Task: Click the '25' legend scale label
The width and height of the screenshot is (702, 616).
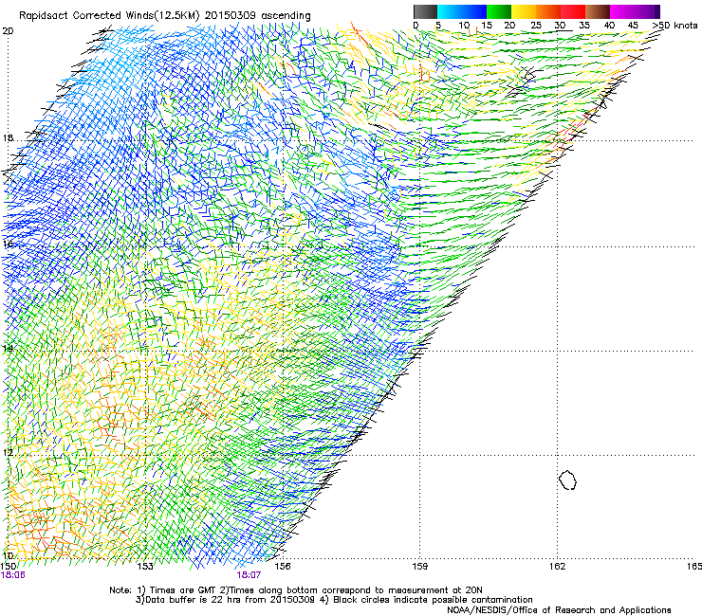Action: coord(536,26)
